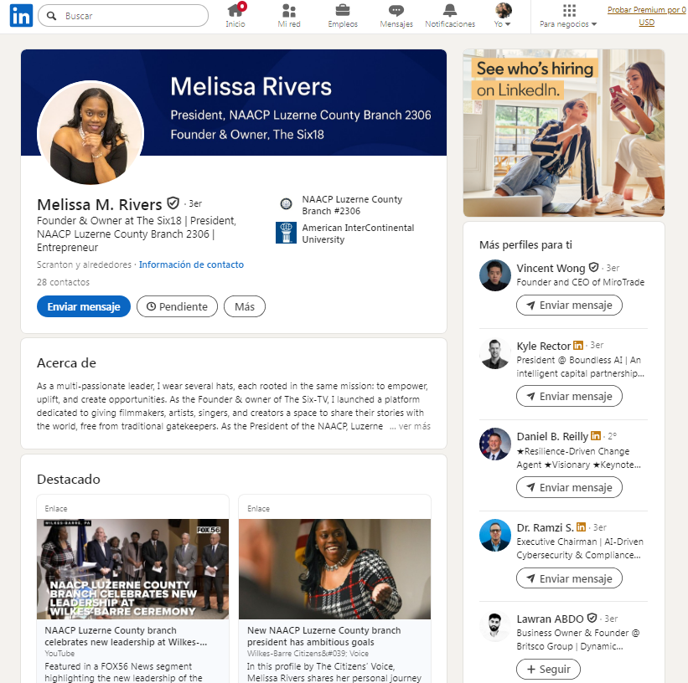
Task: Open 'New NAACP Luzerne County branch president' title
Action: pyautogui.click(x=323, y=636)
